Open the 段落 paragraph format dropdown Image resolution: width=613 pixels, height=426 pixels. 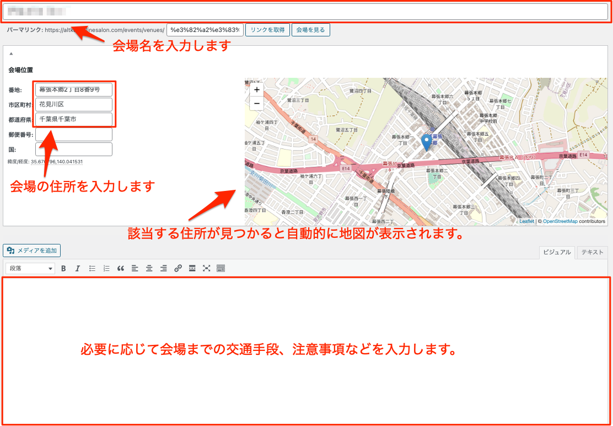(x=30, y=269)
